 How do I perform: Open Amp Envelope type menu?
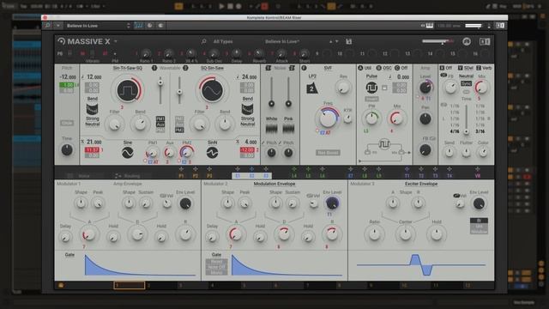tap(128, 184)
